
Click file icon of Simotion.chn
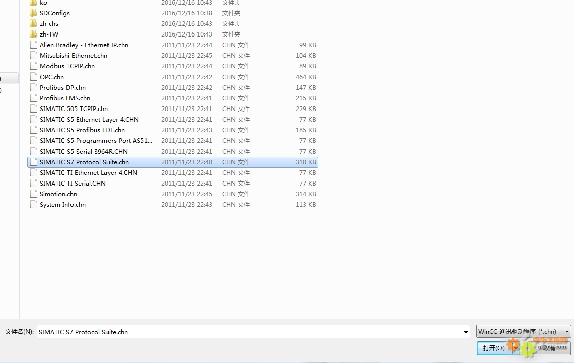pyautogui.click(x=33, y=194)
